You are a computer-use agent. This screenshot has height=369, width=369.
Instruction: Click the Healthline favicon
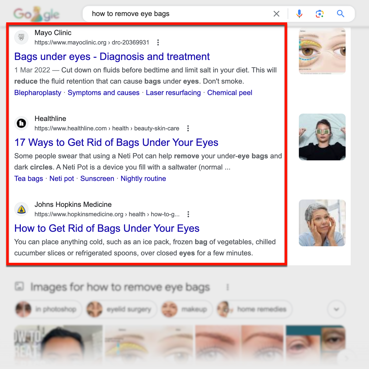tap(21, 123)
